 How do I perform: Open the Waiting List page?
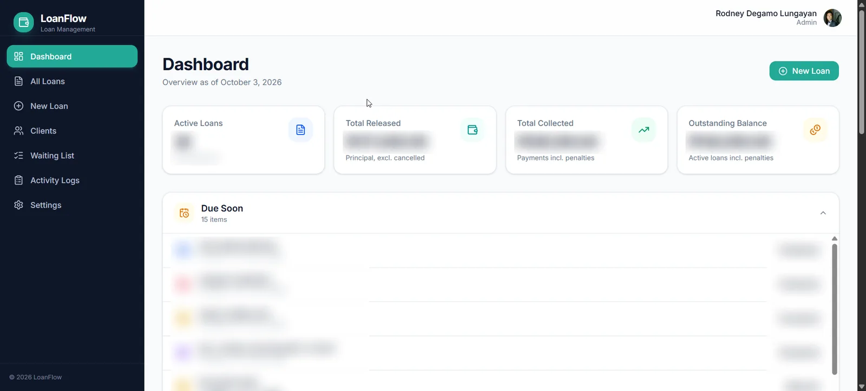click(x=72, y=156)
